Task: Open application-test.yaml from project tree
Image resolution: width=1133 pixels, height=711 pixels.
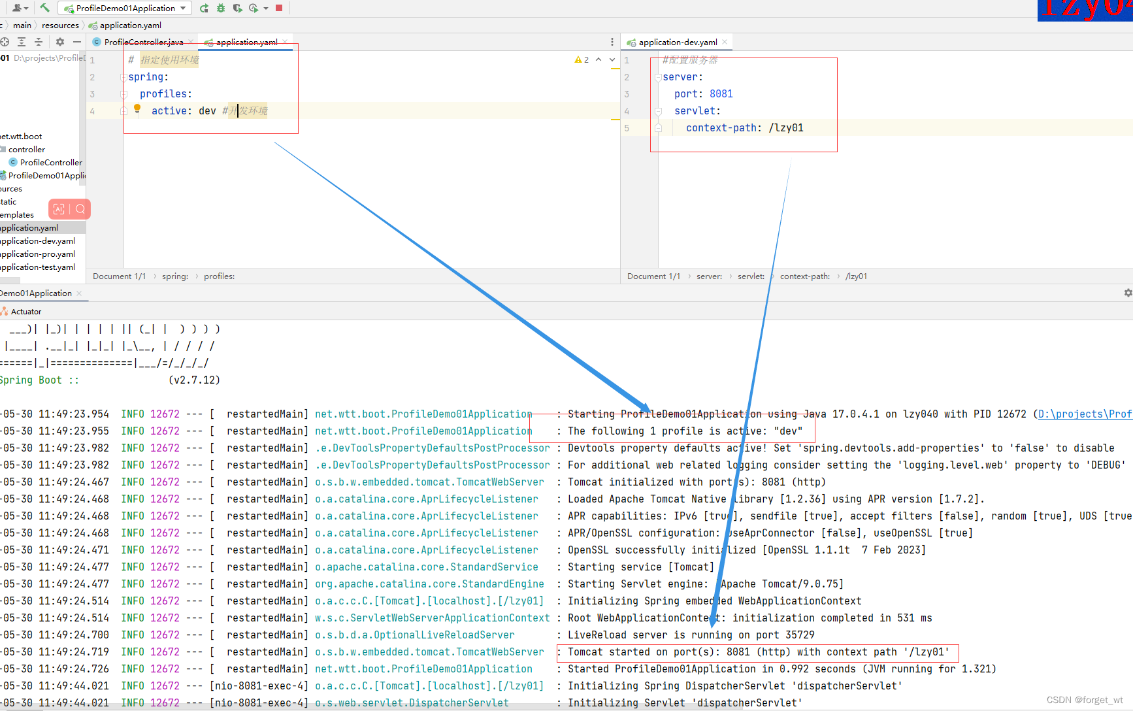Action: click(38, 267)
